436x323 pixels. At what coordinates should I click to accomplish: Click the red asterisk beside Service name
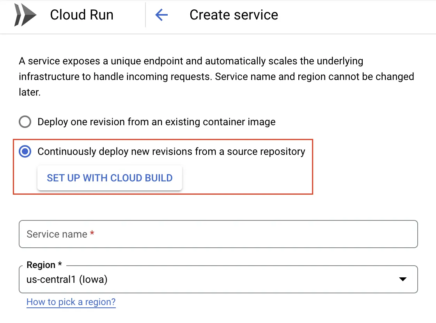(92, 234)
